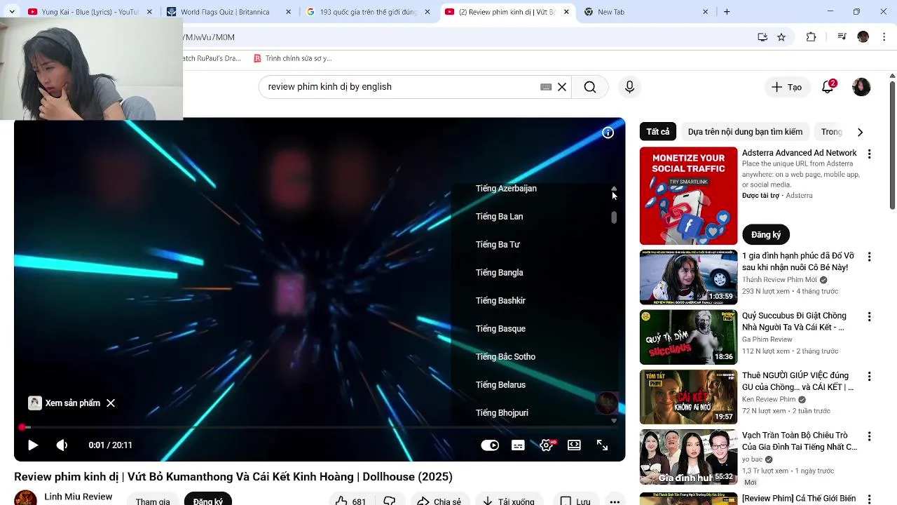Open Vạch Trần Toàn Bộ Chiêu Trò title
The width and height of the screenshot is (897, 505).
tap(800, 441)
